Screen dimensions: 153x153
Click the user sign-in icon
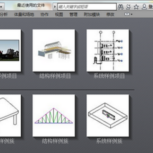[x=144, y=7]
